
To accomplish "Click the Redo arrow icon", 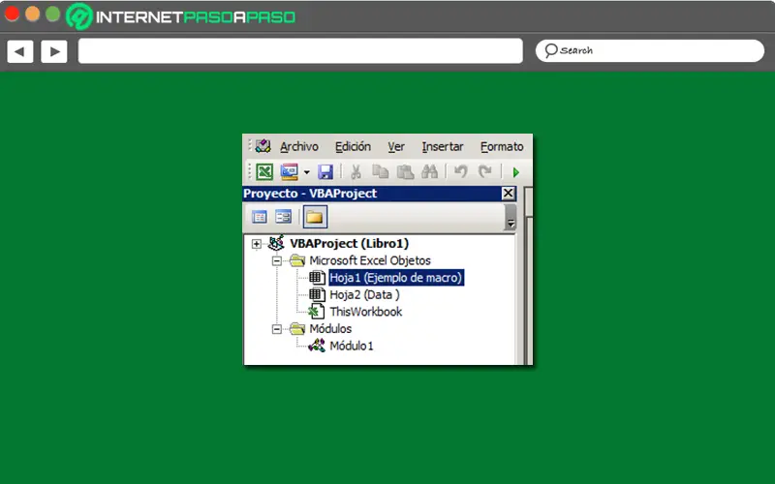I will [x=485, y=172].
